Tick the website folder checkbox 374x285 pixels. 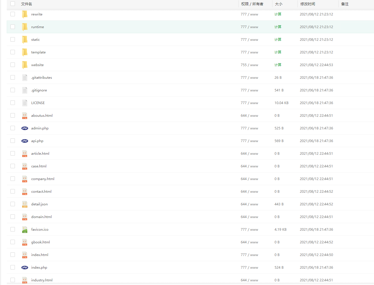point(13,65)
